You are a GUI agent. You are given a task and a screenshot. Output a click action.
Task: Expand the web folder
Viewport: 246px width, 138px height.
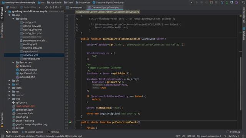(9, 99)
